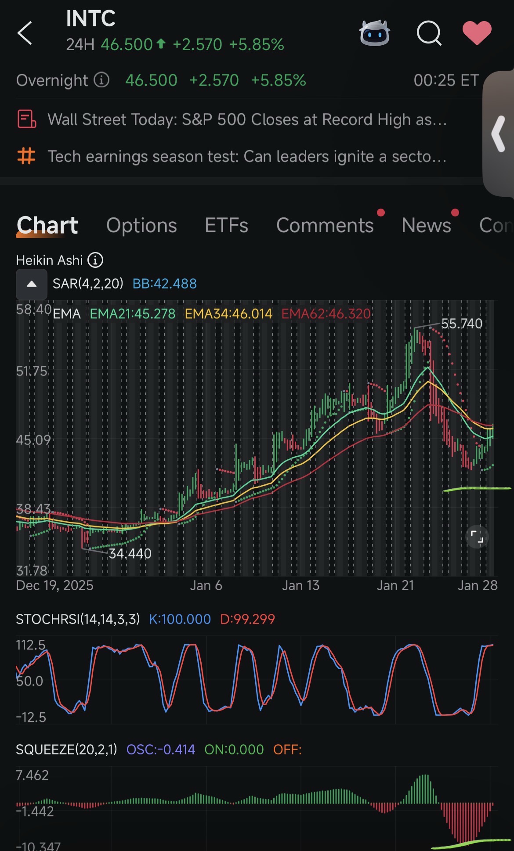Open the News tab
The image size is (514, 851).
[426, 225]
